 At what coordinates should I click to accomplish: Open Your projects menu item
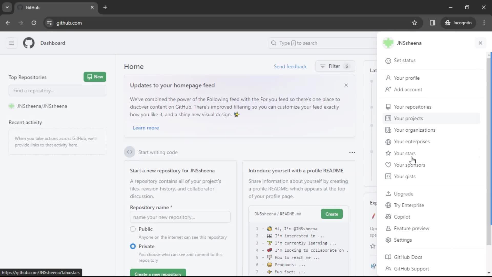pos(431,118)
